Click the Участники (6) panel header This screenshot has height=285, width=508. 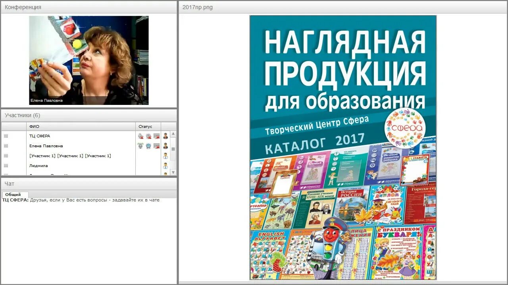coord(89,115)
